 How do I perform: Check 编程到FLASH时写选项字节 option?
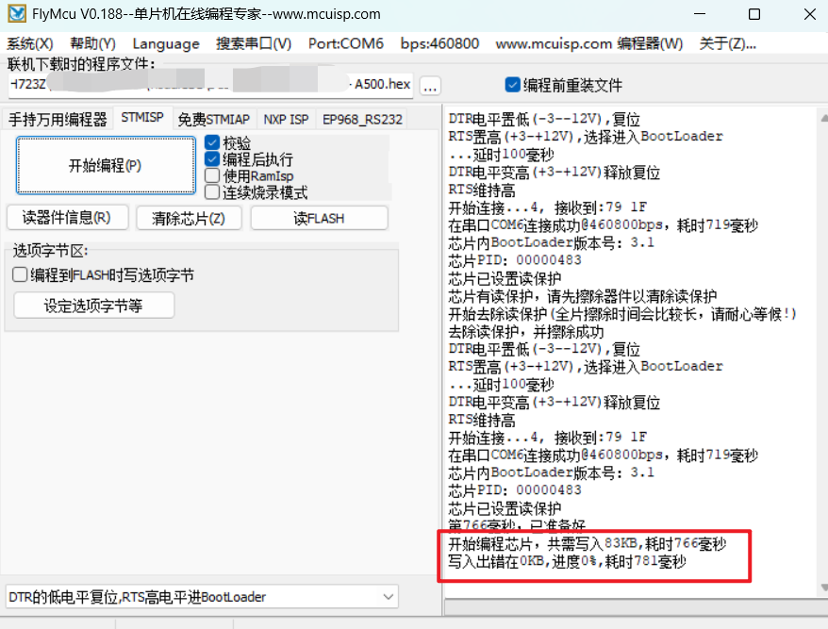(x=20, y=275)
